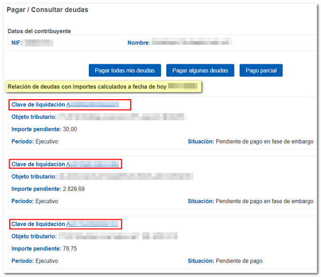Open the settlement key link for the 78,75 debt
Screen dimensions: 321x277
click(93, 224)
